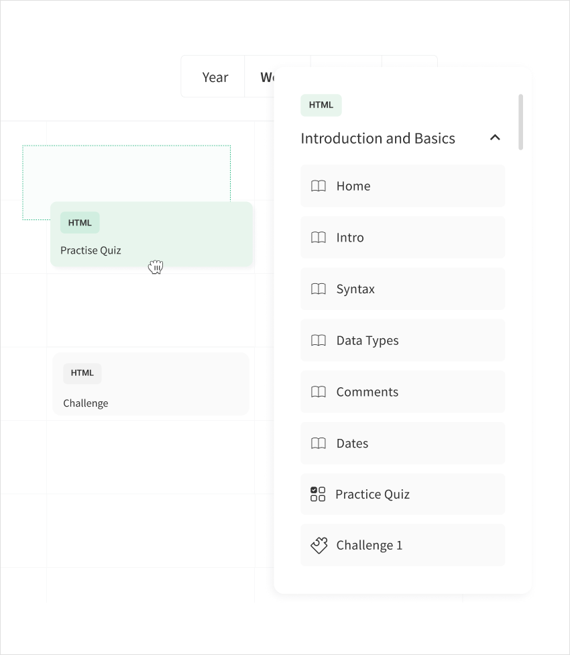Click the puzzle piece icon for Challenge 1
Screen dimensions: 570x655
(x=319, y=546)
